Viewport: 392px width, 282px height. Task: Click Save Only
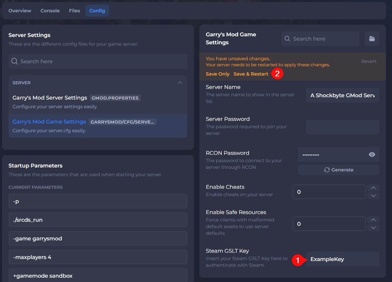point(218,74)
